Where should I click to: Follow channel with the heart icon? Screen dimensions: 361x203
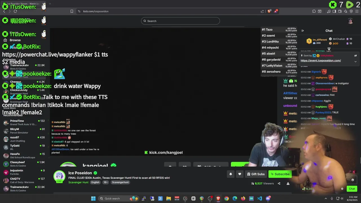[x=240, y=174]
